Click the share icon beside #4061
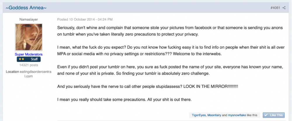 coord(284,8)
